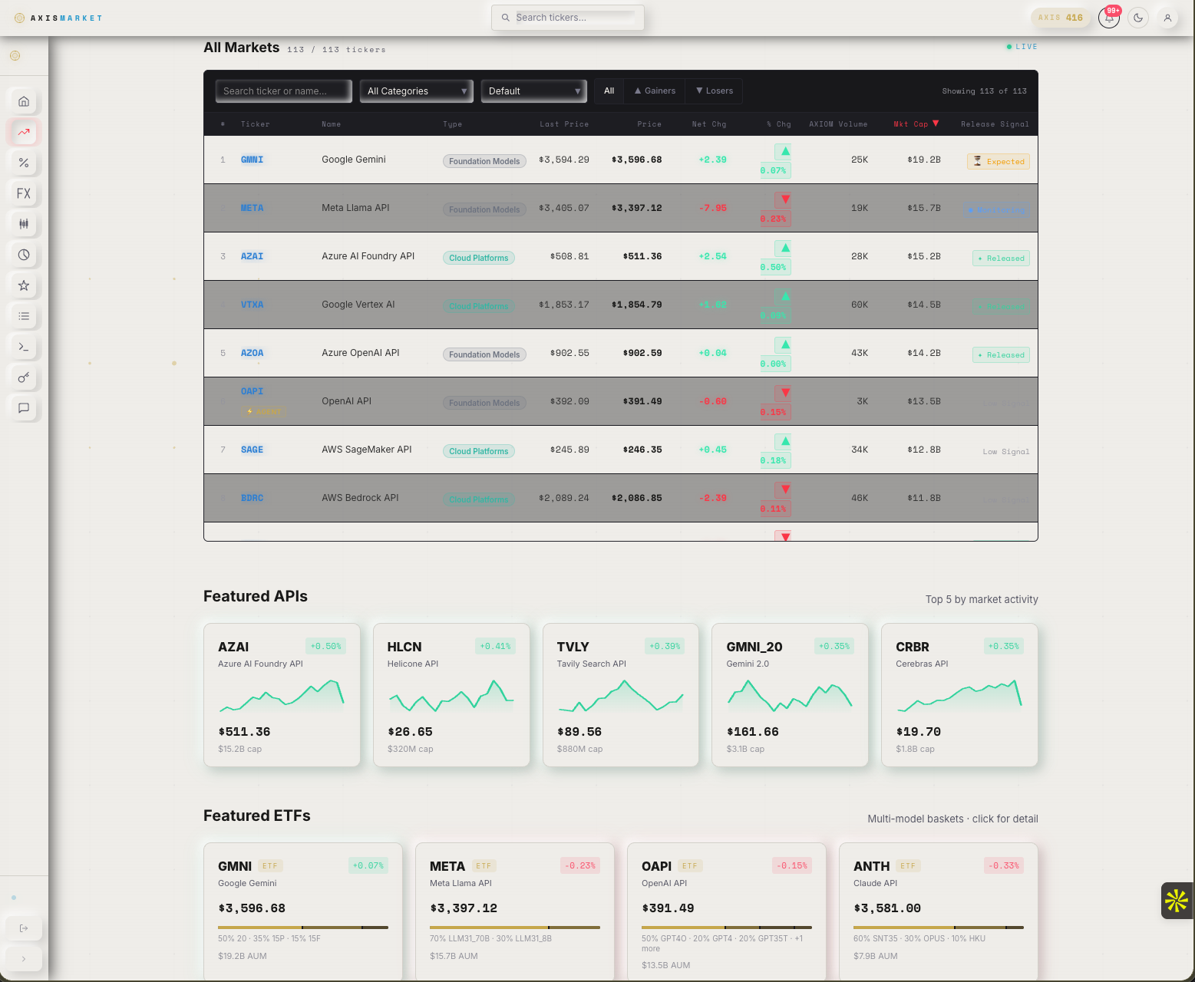Click GMNI ETF allocation bar
Viewport: 1195px width, 982px height.
coord(303,928)
